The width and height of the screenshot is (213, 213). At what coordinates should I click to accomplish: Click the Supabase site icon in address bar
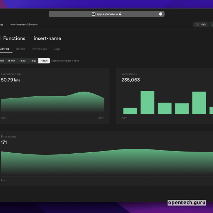[x=94, y=14]
